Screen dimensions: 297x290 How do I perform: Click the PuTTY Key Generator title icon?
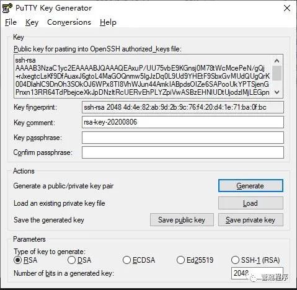click(x=7, y=9)
